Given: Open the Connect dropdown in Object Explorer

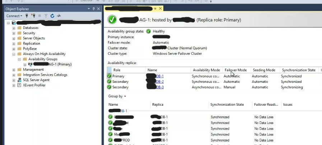Looking at the screenshot, I should (x=14, y=16).
